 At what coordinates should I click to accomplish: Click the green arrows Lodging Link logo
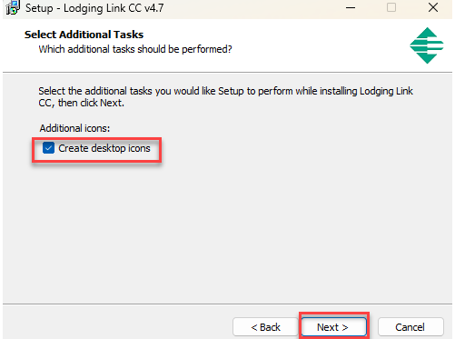(x=427, y=45)
